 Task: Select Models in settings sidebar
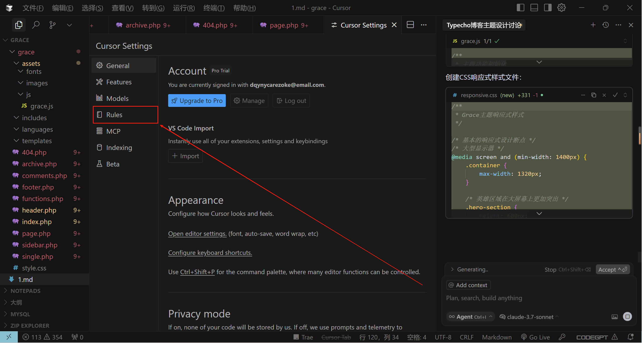[x=124, y=98]
